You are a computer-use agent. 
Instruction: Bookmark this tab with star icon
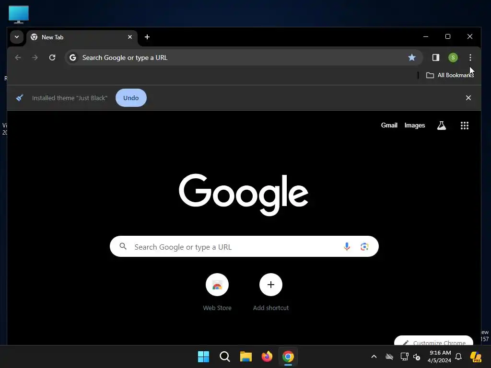pos(412,57)
